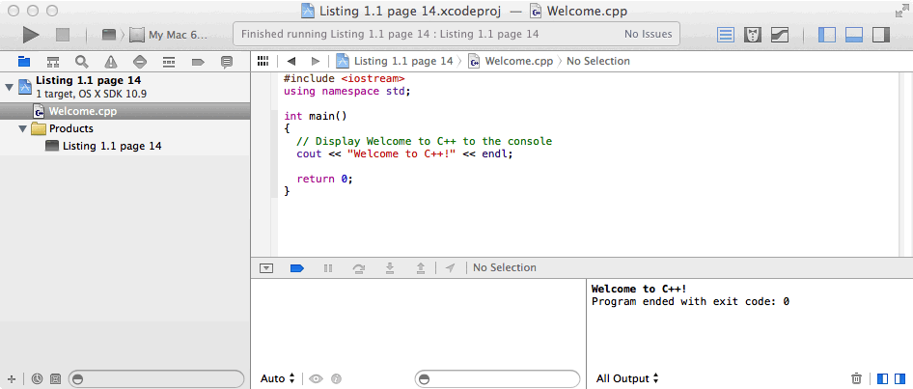Enter full screen with the arrows icon
The image size is (913, 389).
(900, 10)
